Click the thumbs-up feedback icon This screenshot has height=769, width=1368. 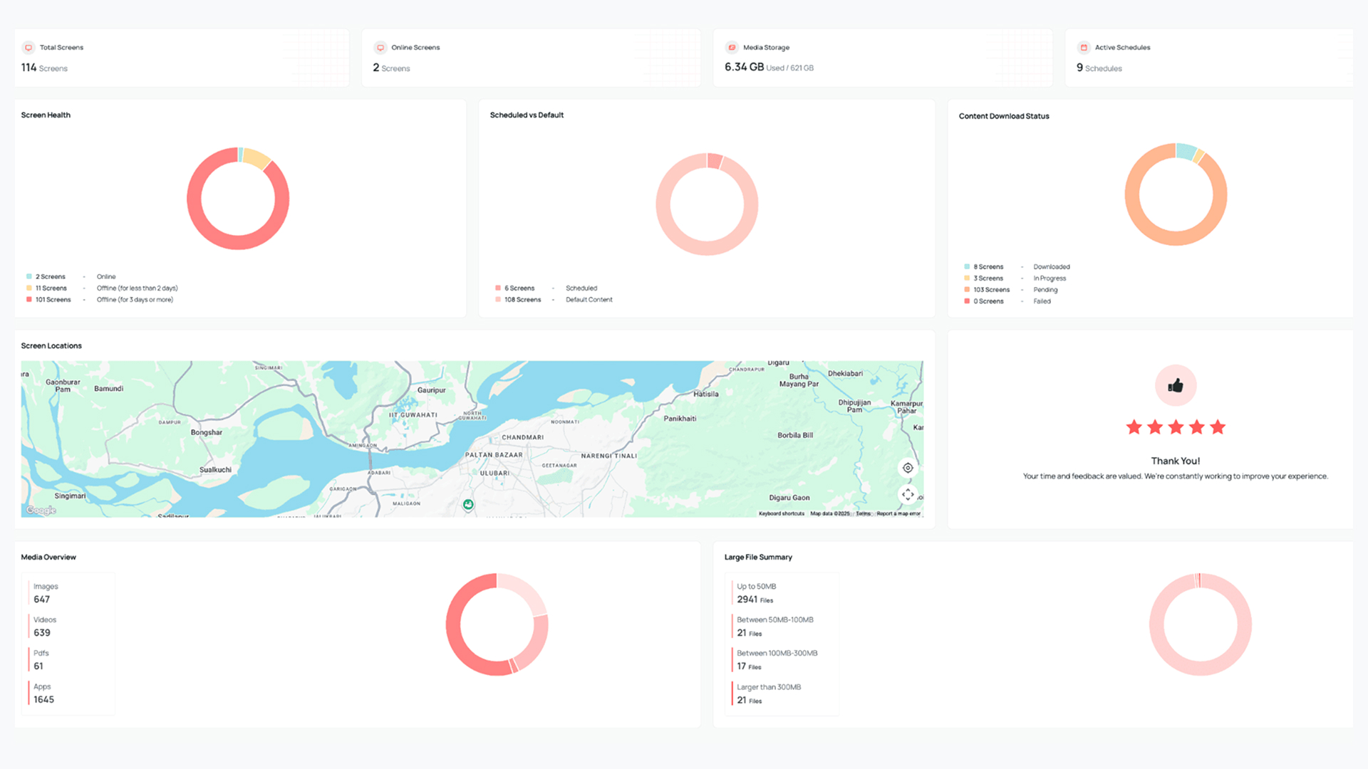(1175, 385)
